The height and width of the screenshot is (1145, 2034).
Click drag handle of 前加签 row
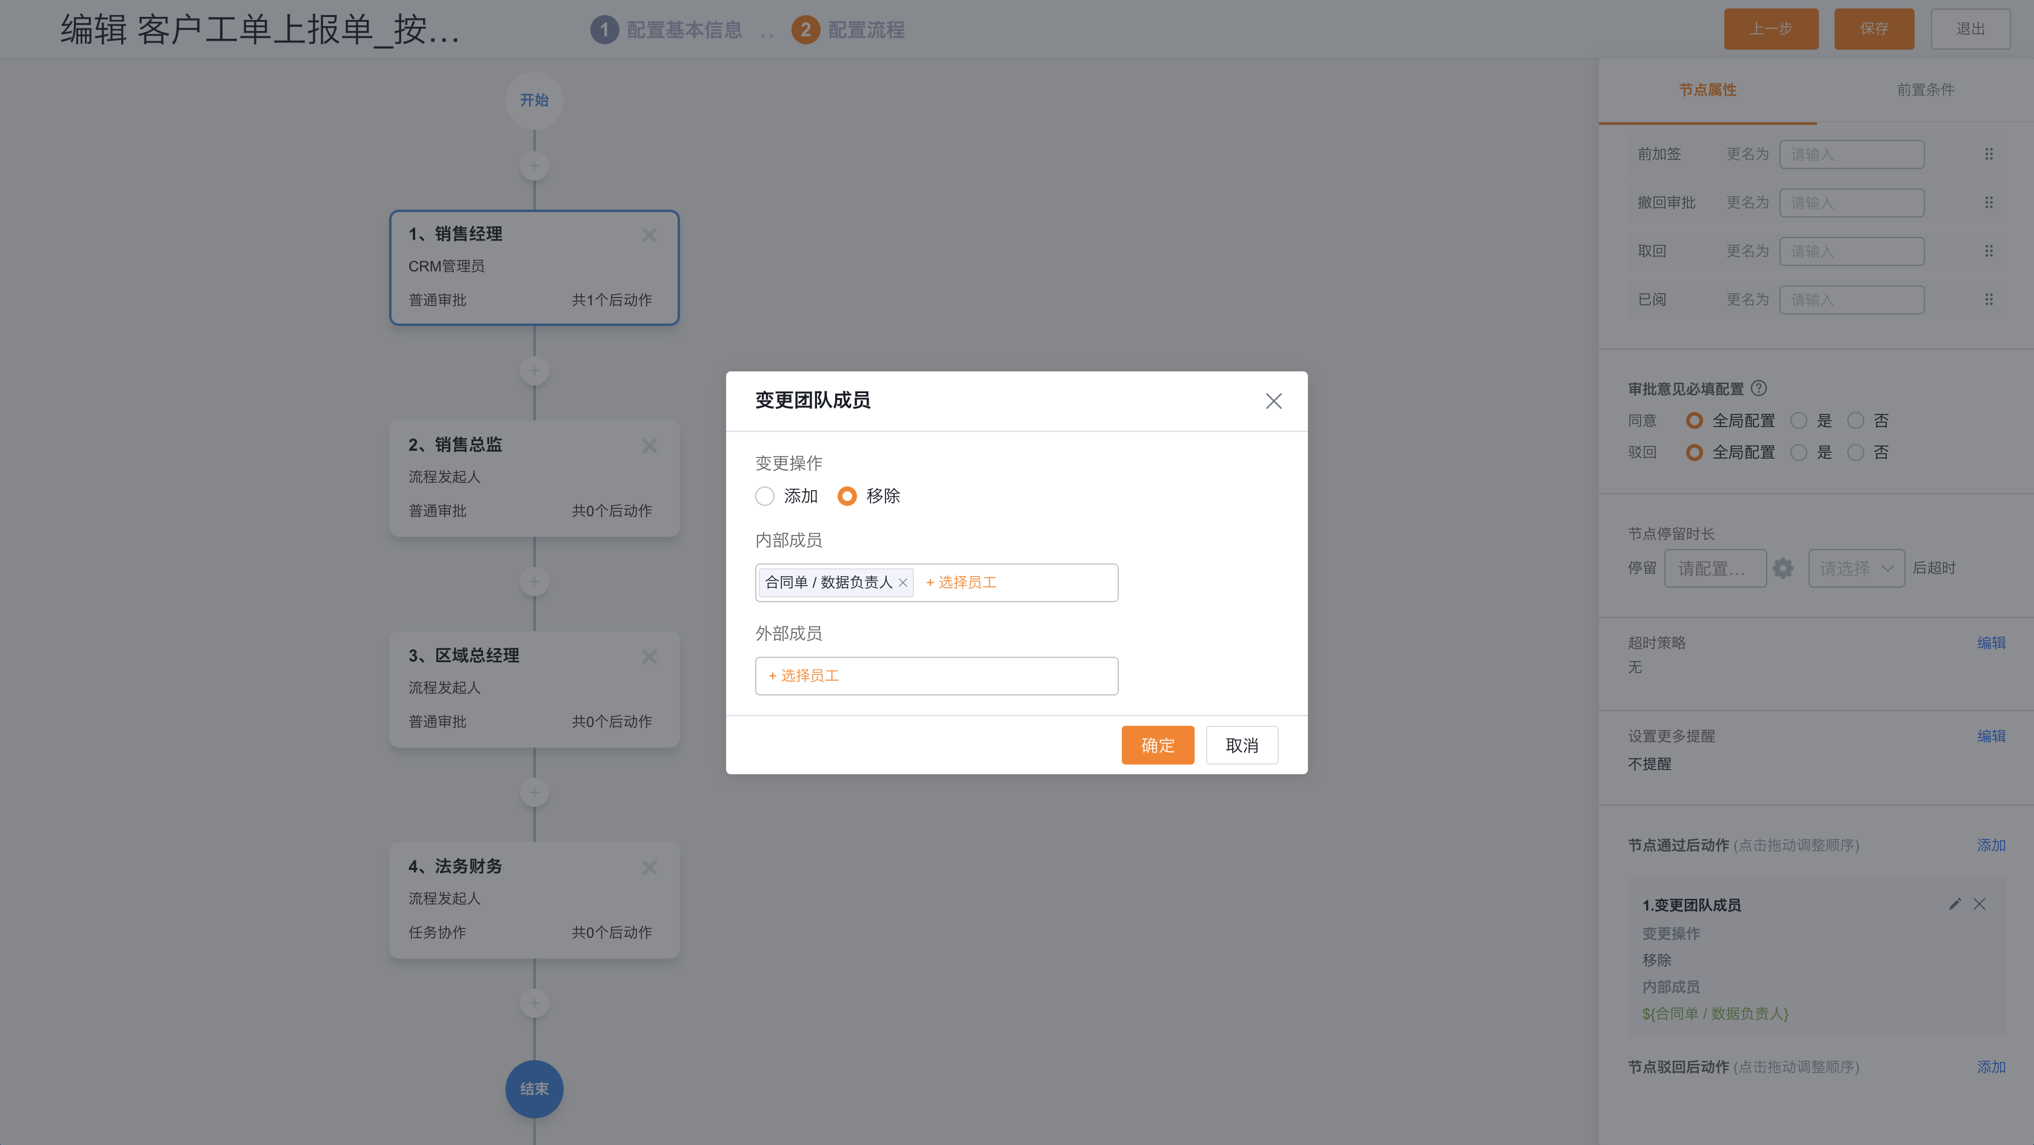[1989, 154]
